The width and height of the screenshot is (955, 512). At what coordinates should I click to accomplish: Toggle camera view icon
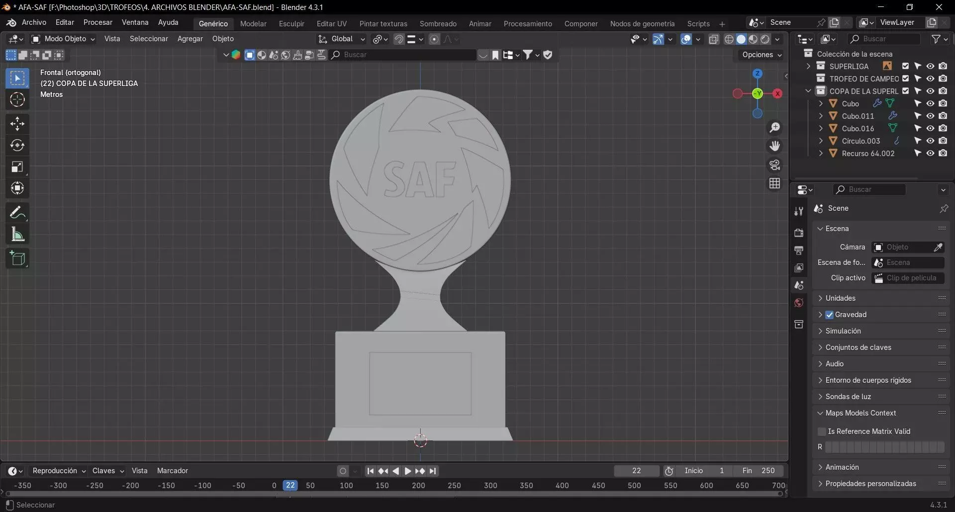(x=774, y=165)
